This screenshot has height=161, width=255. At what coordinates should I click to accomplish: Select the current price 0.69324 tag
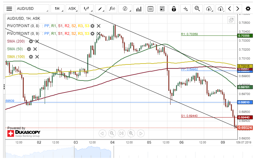pyautogui.click(x=245, y=128)
